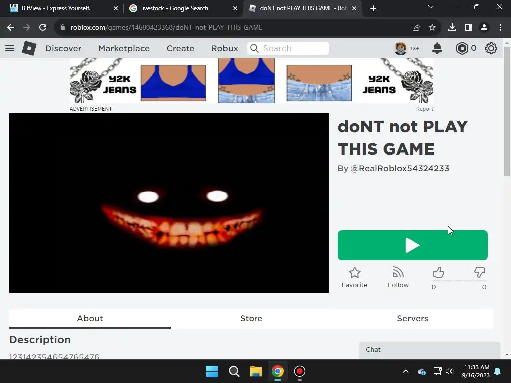511x383 pixels.
Task: Go back in Chrome browser
Action: (x=11, y=28)
